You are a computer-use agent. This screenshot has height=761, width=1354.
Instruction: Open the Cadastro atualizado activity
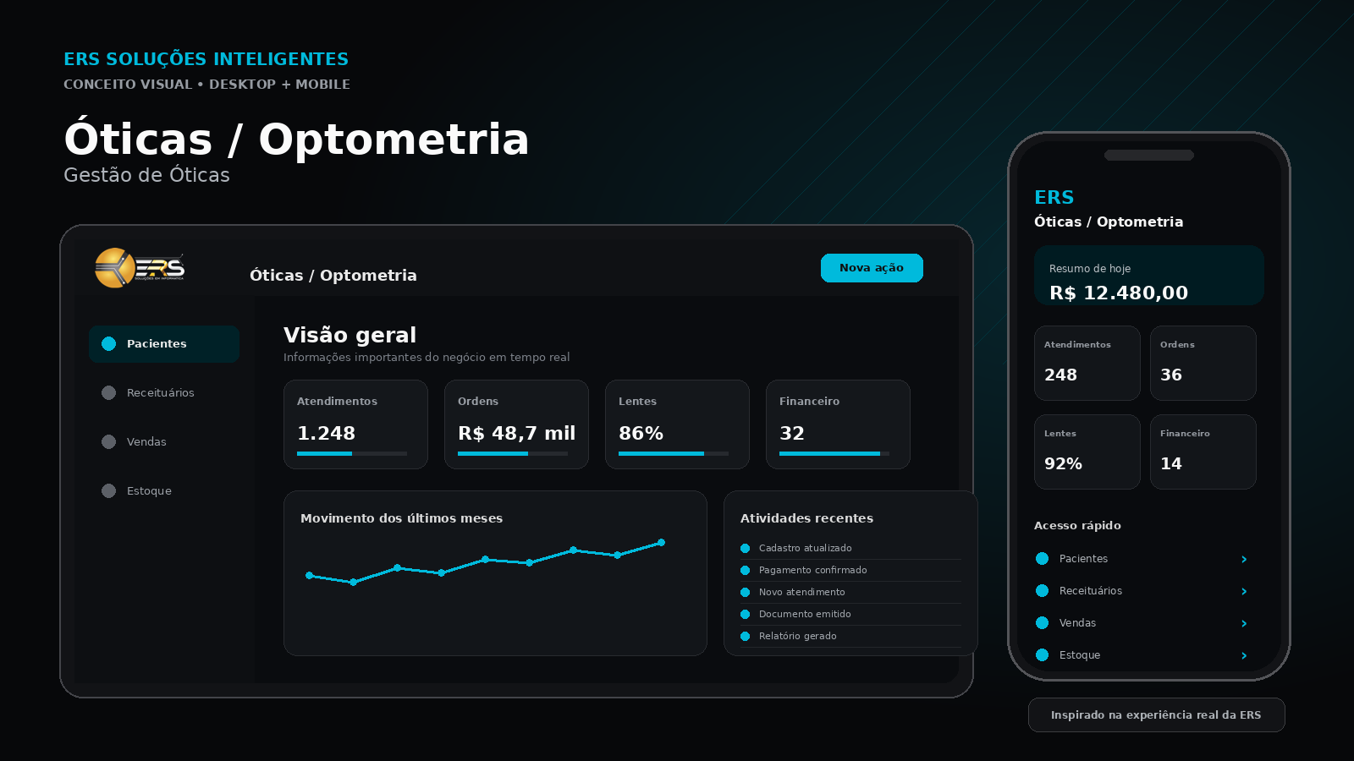(850, 549)
